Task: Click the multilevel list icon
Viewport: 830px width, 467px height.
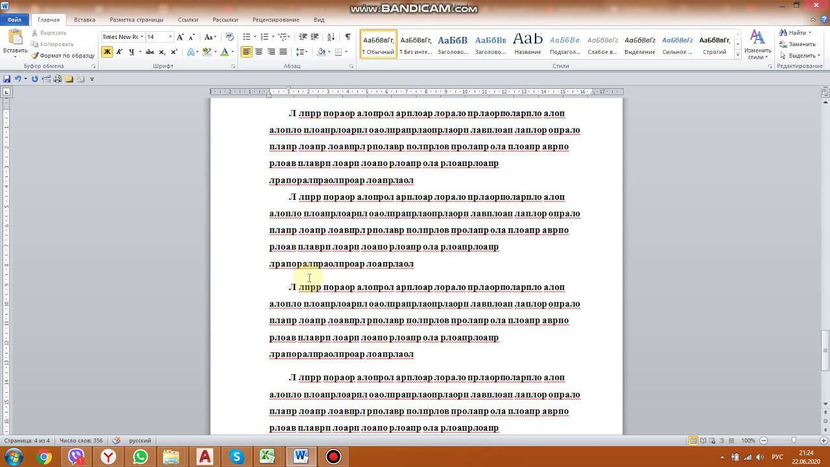Action: point(283,37)
